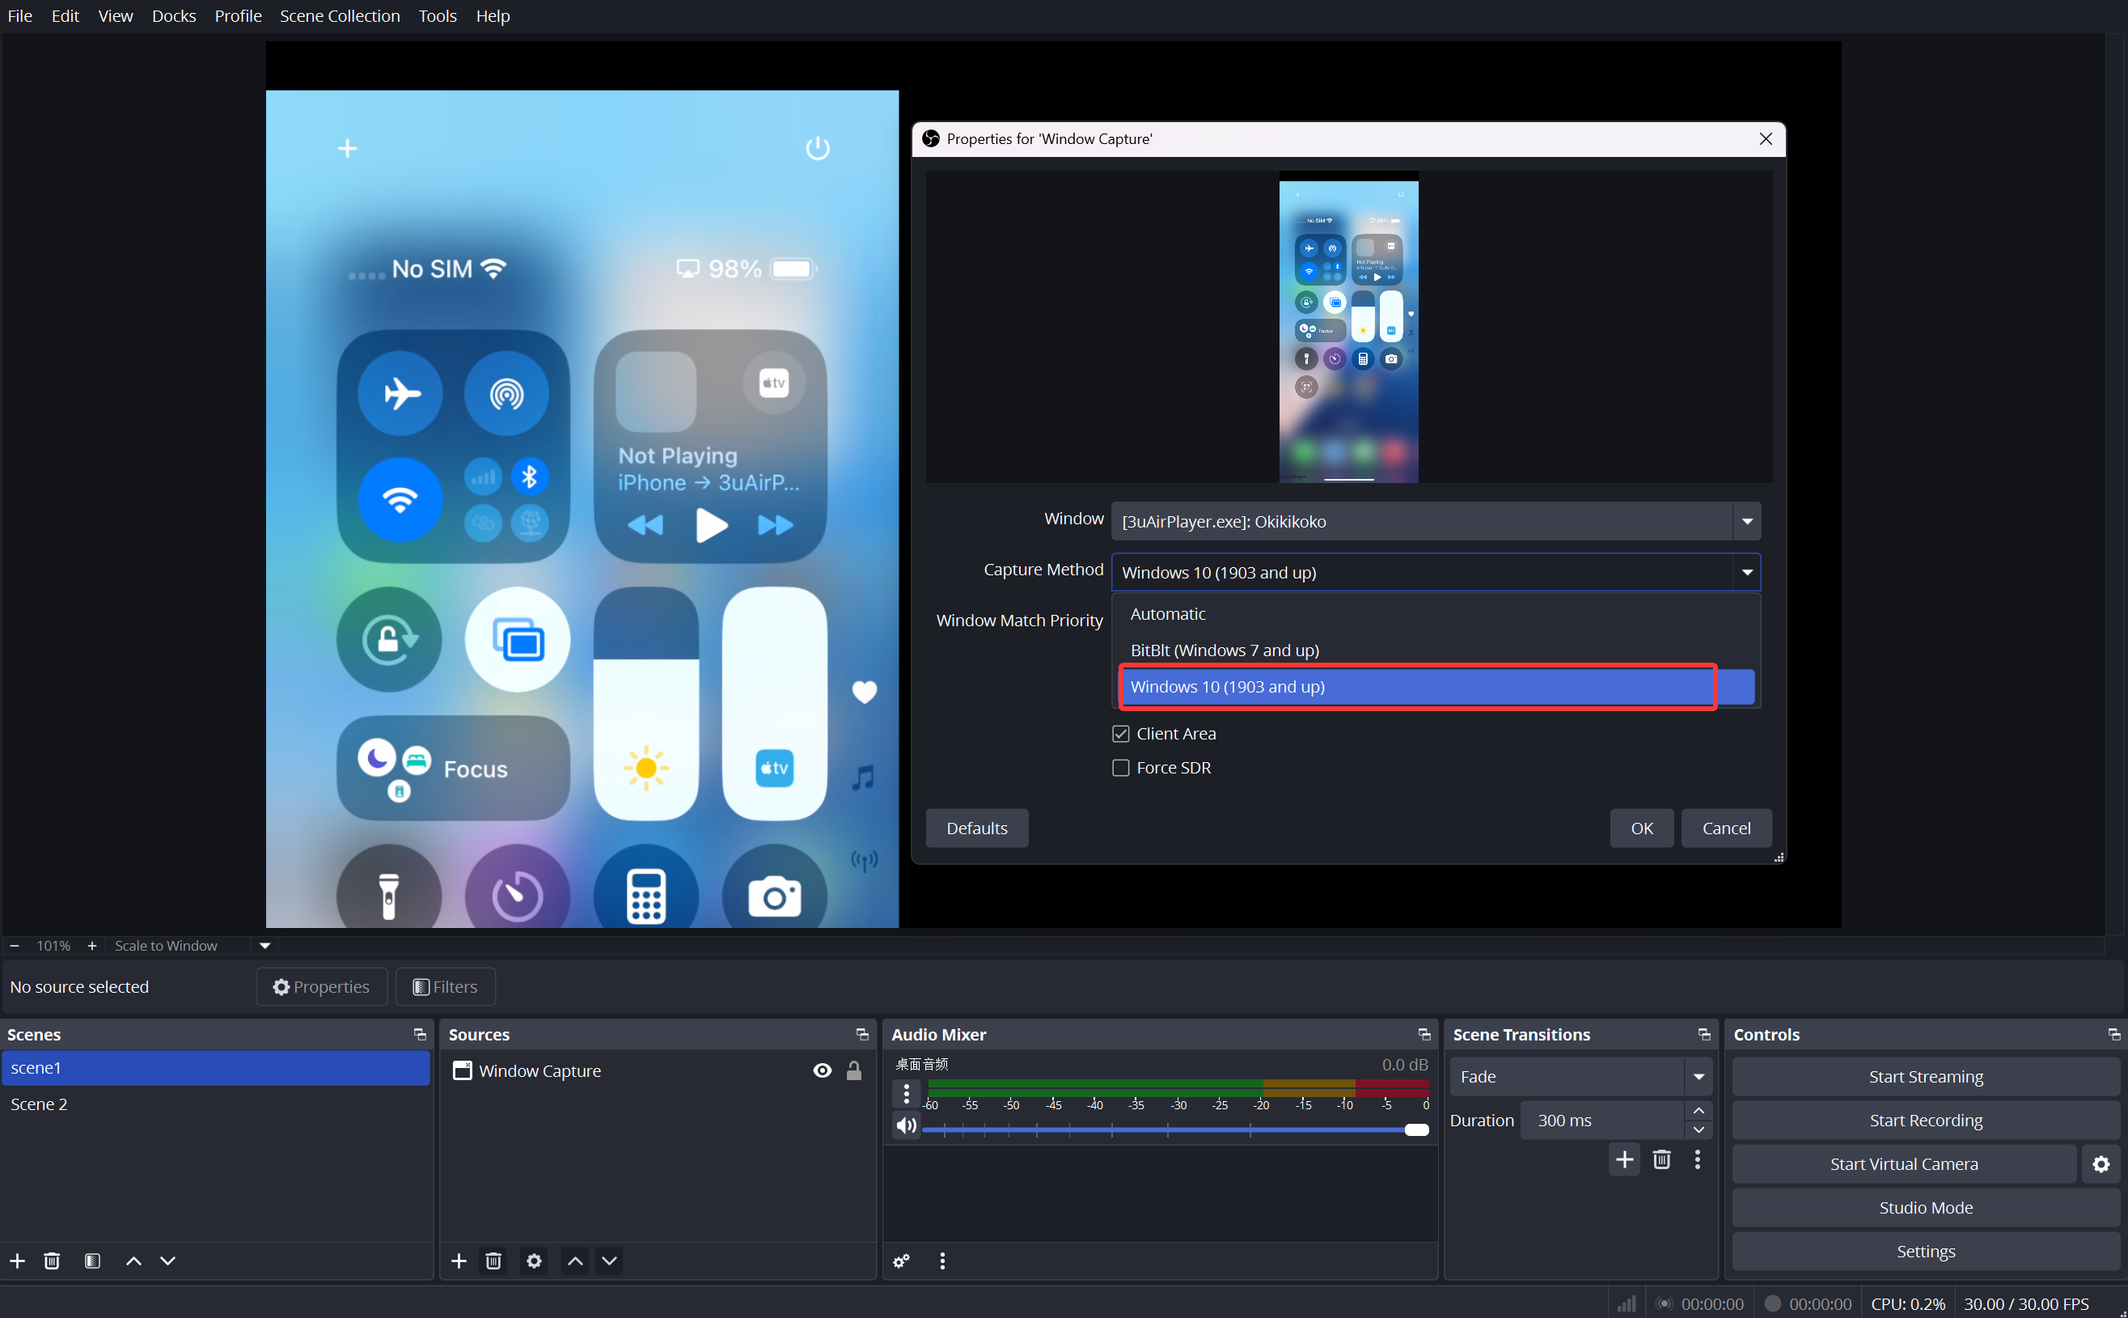The width and height of the screenshot is (2128, 1318).
Task: Open scene filters for scene1
Action: click(x=91, y=1261)
